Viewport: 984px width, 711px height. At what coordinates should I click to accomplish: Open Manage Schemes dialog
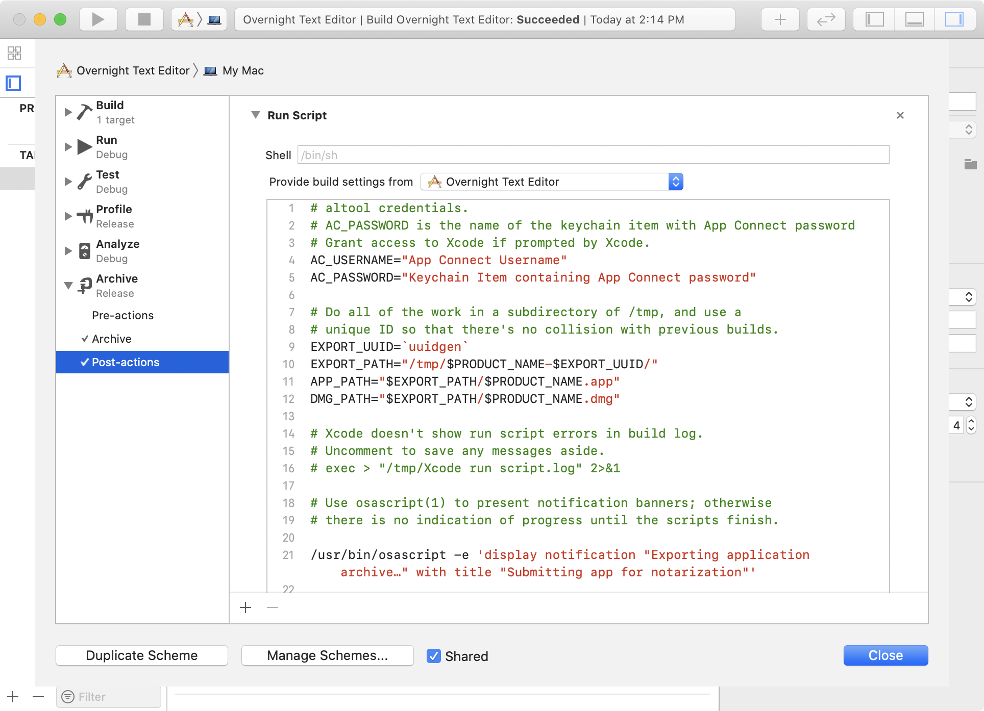tap(328, 655)
